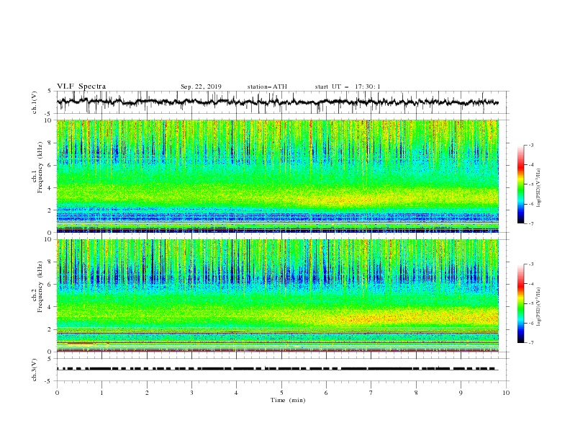This screenshot has width=570, height=441.
Task: Click the ch.1 'Frequency (kHz)' axis label
Action: coord(40,168)
